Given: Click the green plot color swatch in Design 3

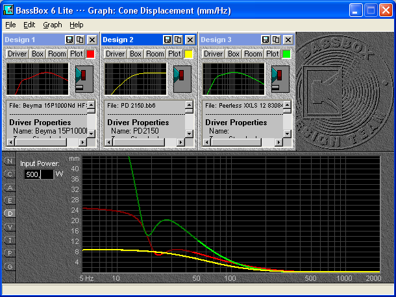Looking at the screenshot, I should pos(286,54).
